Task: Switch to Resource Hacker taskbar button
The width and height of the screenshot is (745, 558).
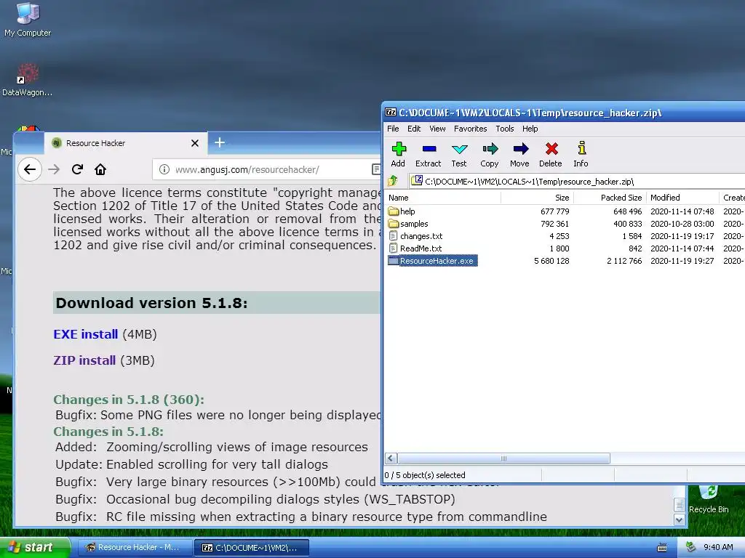Action: tap(134, 548)
